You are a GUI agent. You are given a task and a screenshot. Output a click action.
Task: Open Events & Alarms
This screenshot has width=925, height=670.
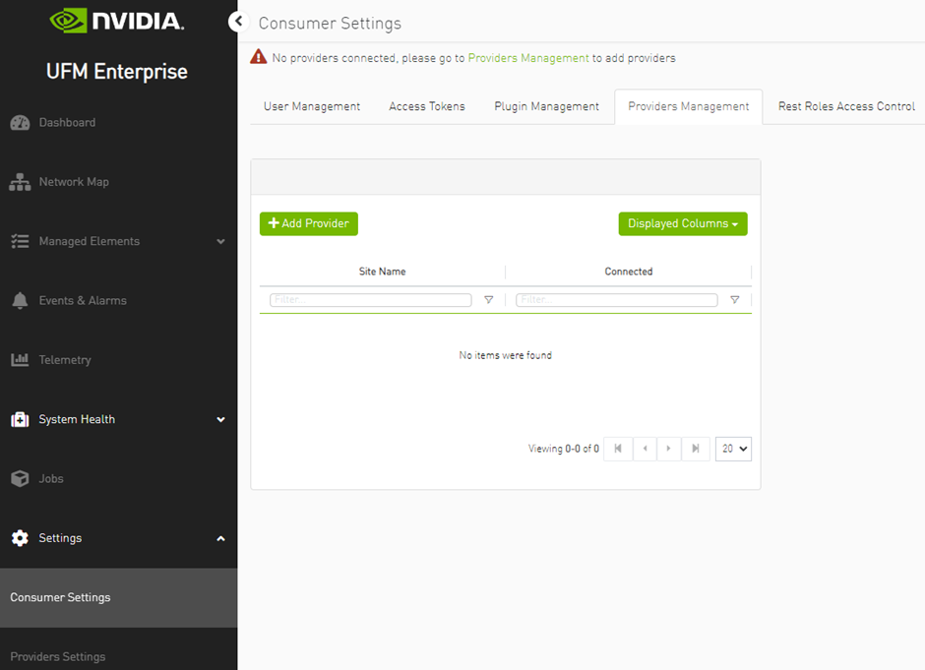pyautogui.click(x=84, y=300)
